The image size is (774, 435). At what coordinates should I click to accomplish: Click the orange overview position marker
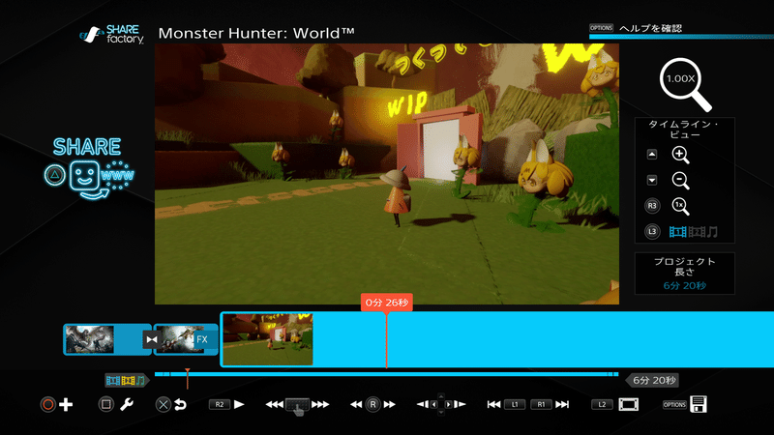point(187,378)
